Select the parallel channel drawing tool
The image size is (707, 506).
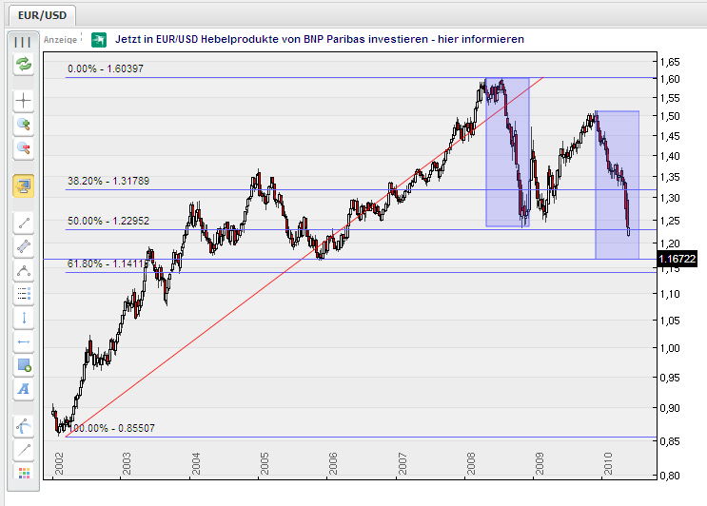[x=24, y=246]
